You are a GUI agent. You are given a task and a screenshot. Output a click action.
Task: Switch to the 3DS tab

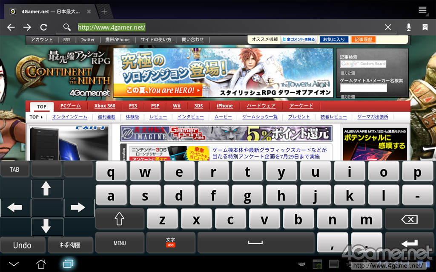pyautogui.click(x=198, y=106)
